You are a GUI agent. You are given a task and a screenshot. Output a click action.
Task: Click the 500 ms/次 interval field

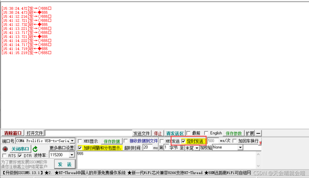(x=213, y=141)
